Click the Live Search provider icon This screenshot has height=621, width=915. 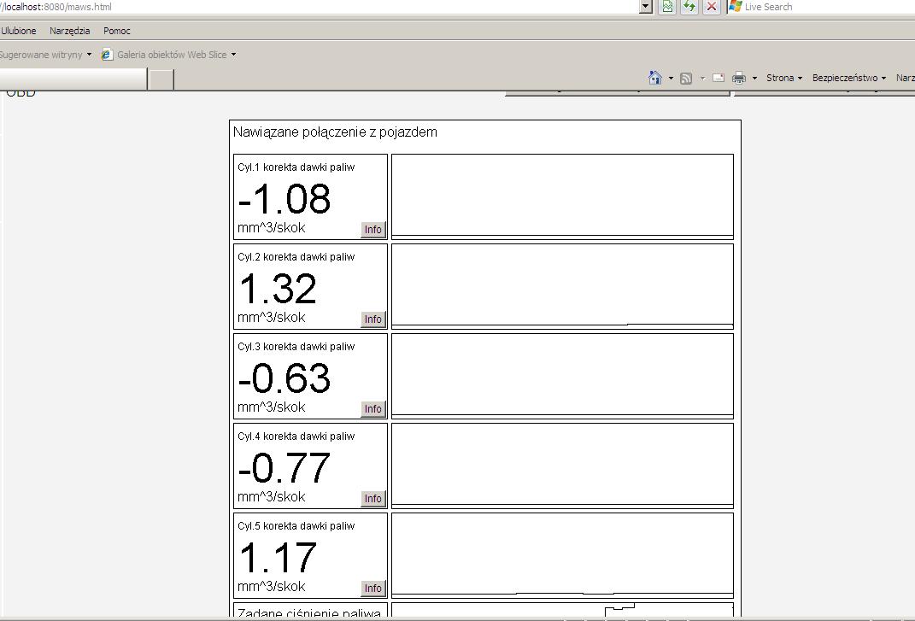tap(736, 7)
